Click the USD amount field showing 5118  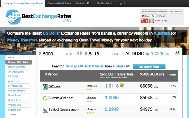point(100,54)
